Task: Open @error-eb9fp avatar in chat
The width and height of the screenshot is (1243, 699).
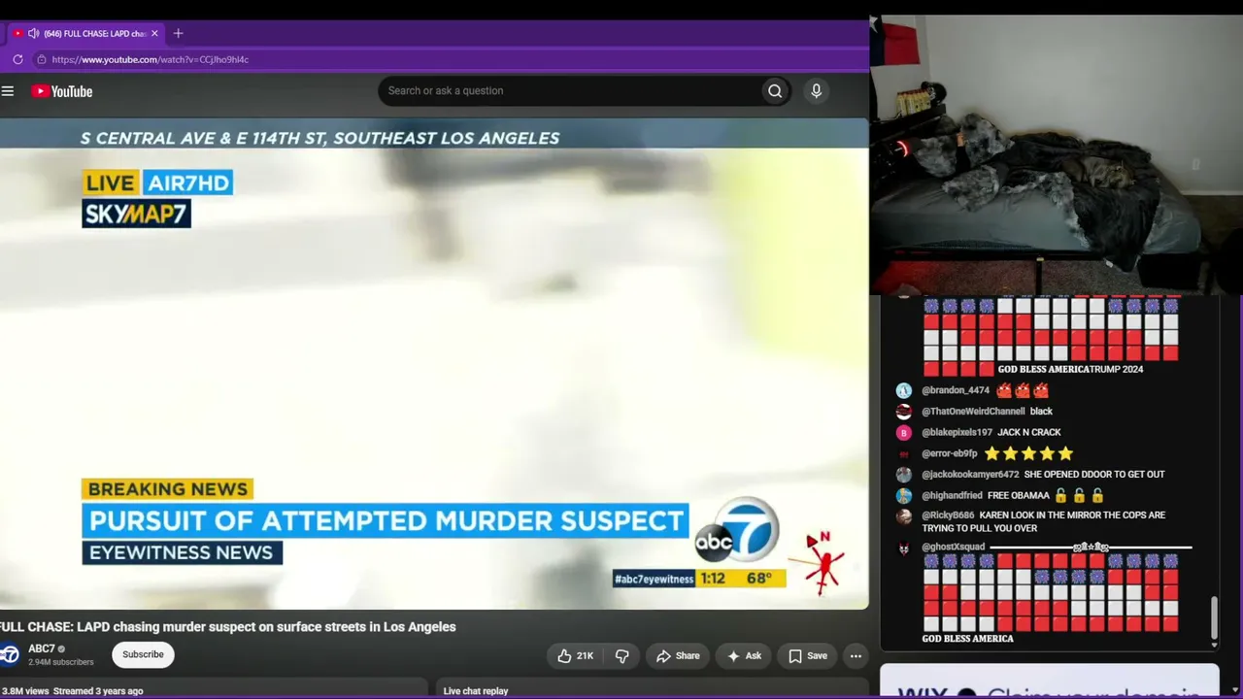Action: point(904,453)
